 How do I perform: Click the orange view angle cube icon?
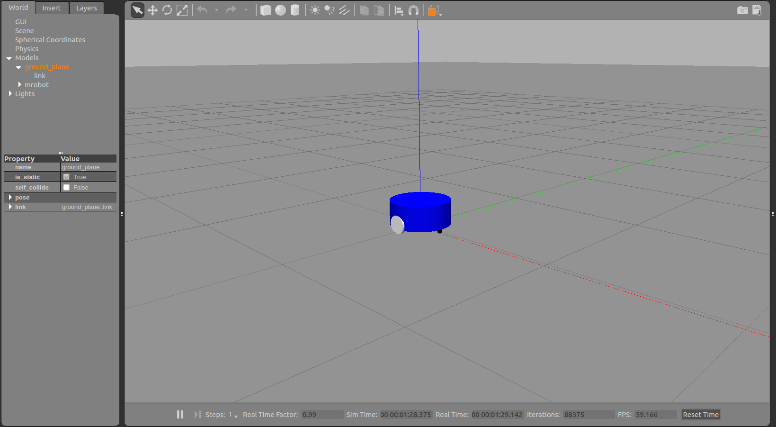click(x=433, y=10)
